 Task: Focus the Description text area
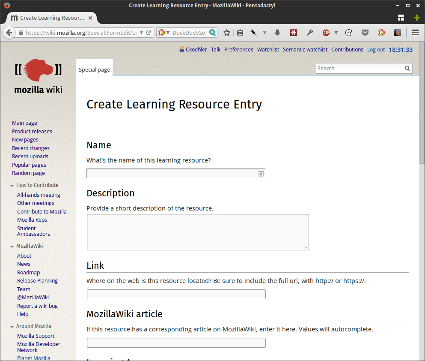tap(198, 232)
